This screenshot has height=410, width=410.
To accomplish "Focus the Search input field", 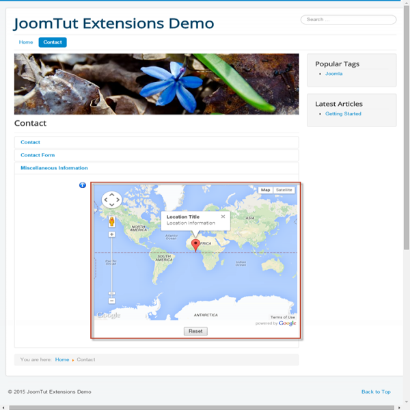I will [x=348, y=20].
